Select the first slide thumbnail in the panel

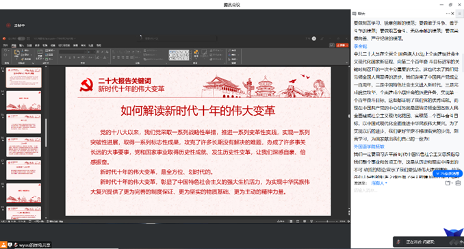point(24,77)
